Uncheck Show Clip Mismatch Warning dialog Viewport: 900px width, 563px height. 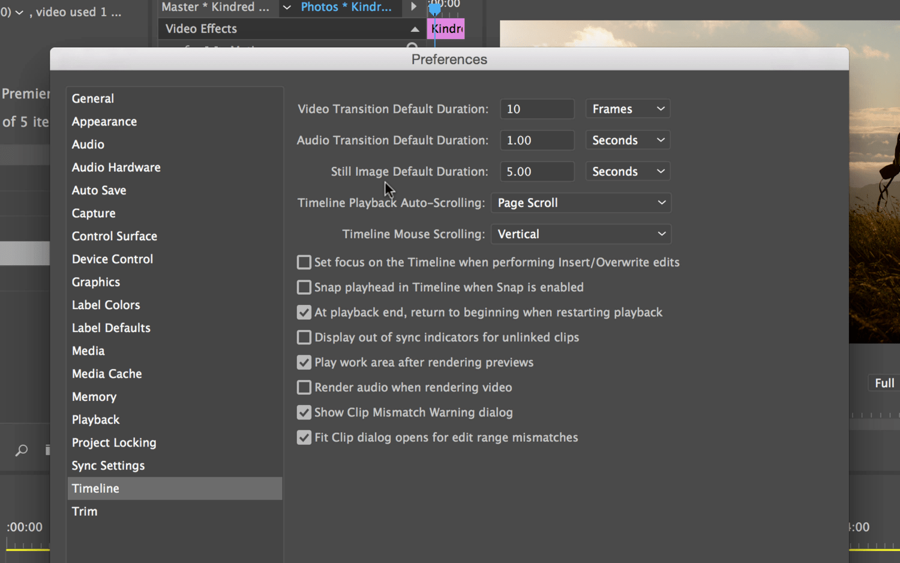tap(304, 412)
